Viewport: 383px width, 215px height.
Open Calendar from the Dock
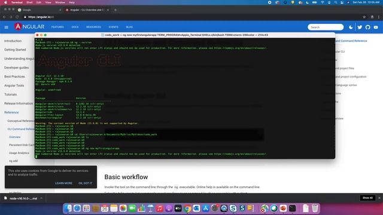click(105, 208)
